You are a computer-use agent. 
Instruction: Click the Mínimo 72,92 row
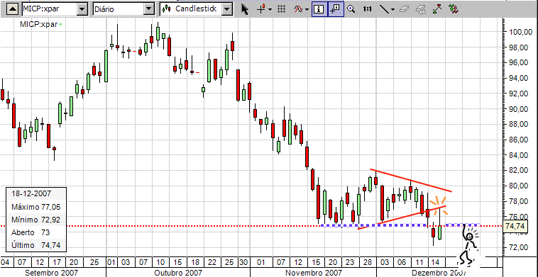36,220
